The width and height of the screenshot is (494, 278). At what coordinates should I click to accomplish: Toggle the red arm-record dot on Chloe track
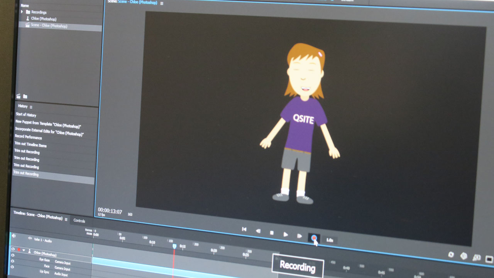coord(19,250)
